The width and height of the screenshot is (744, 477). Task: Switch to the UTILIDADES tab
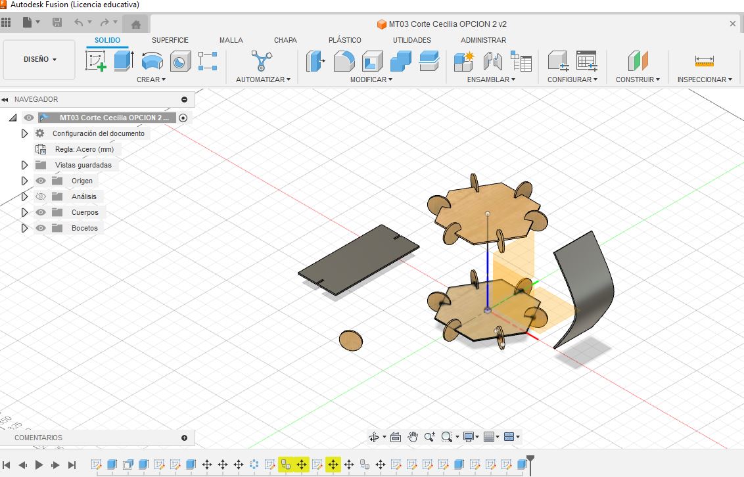coord(412,40)
